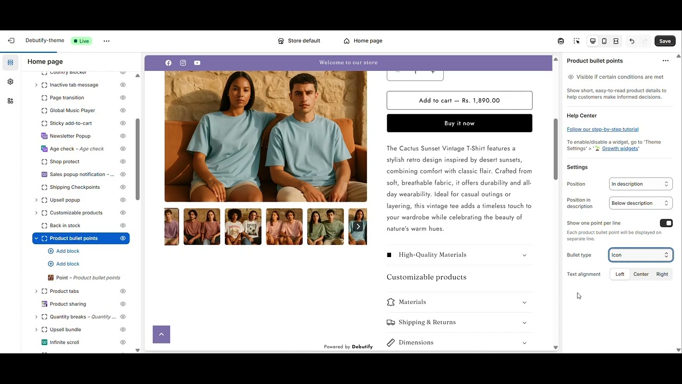Open Instagram icon in announcement bar
The height and width of the screenshot is (384, 682).
click(183, 63)
